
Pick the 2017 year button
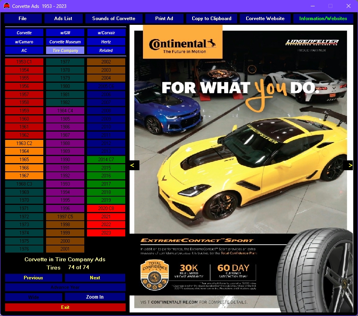click(x=106, y=184)
